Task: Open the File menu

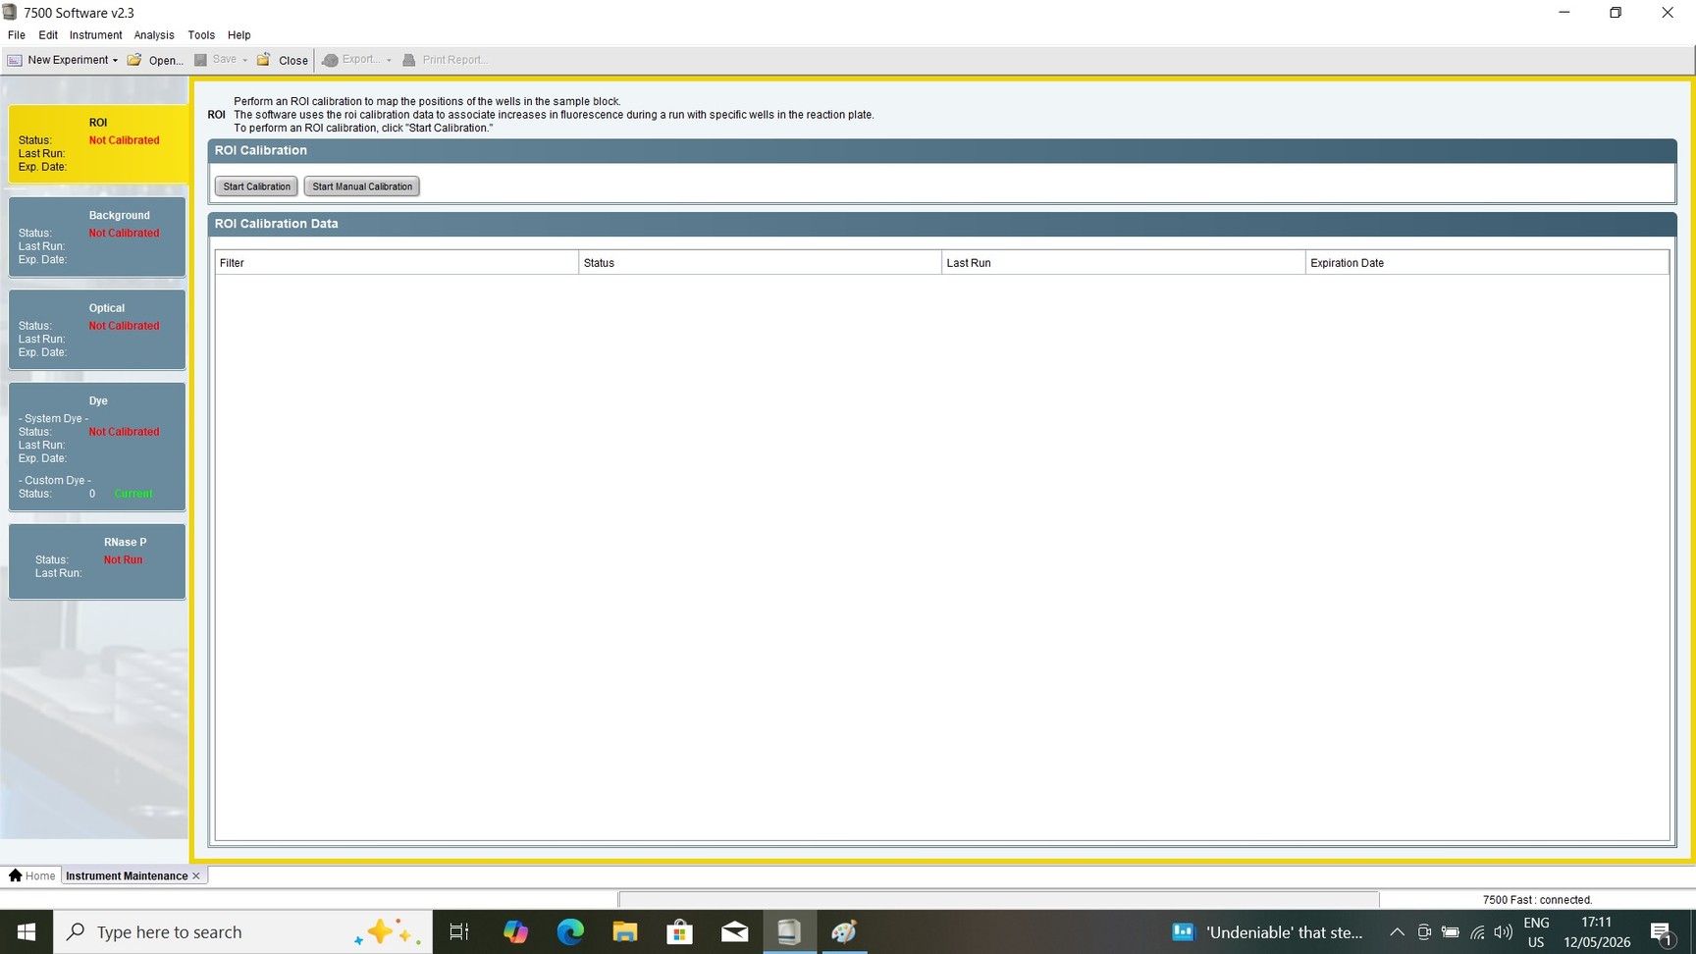Action: coord(17,35)
